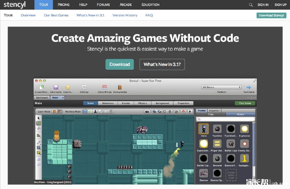Click the search magnifier icon in top navigation

(x=251, y=5)
